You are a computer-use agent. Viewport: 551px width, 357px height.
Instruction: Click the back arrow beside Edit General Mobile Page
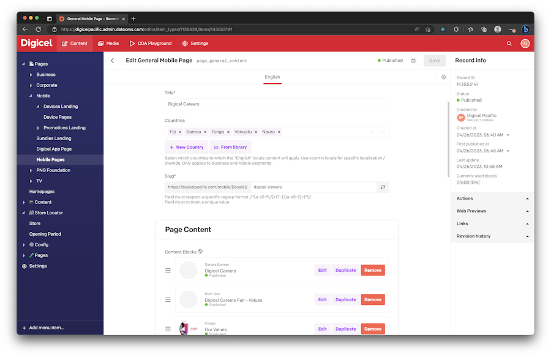113,60
